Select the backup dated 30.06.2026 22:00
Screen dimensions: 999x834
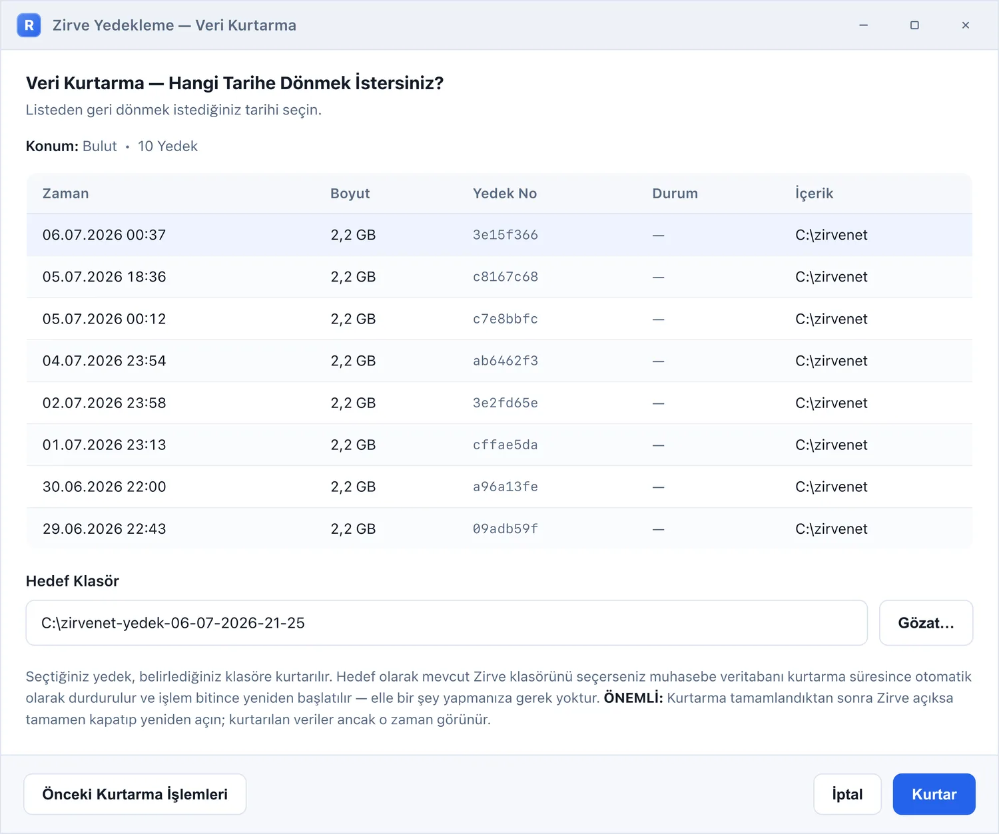pyautogui.click(x=499, y=487)
